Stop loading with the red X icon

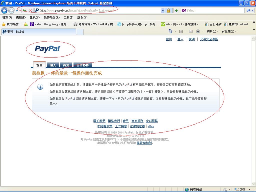[x=30, y=10]
